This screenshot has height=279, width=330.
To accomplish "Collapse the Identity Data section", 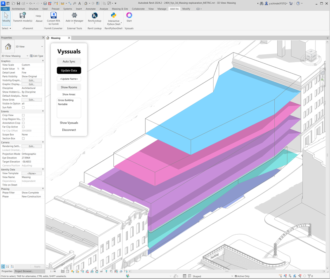I will pyautogui.click(x=43, y=169).
